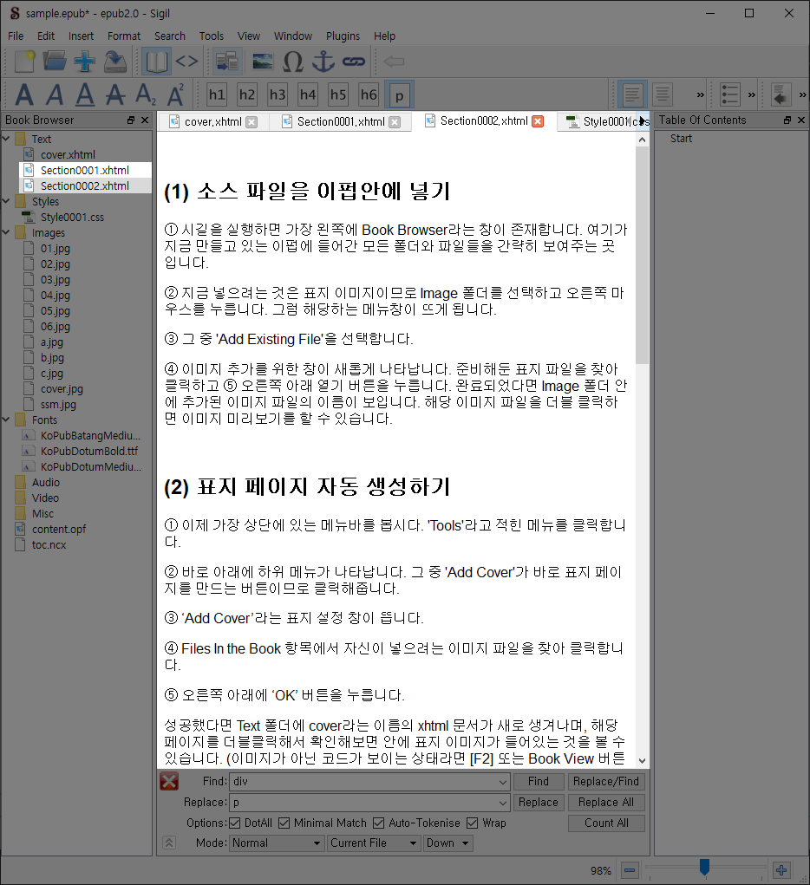Click the Replace All button
The image size is (810, 885).
[605, 802]
